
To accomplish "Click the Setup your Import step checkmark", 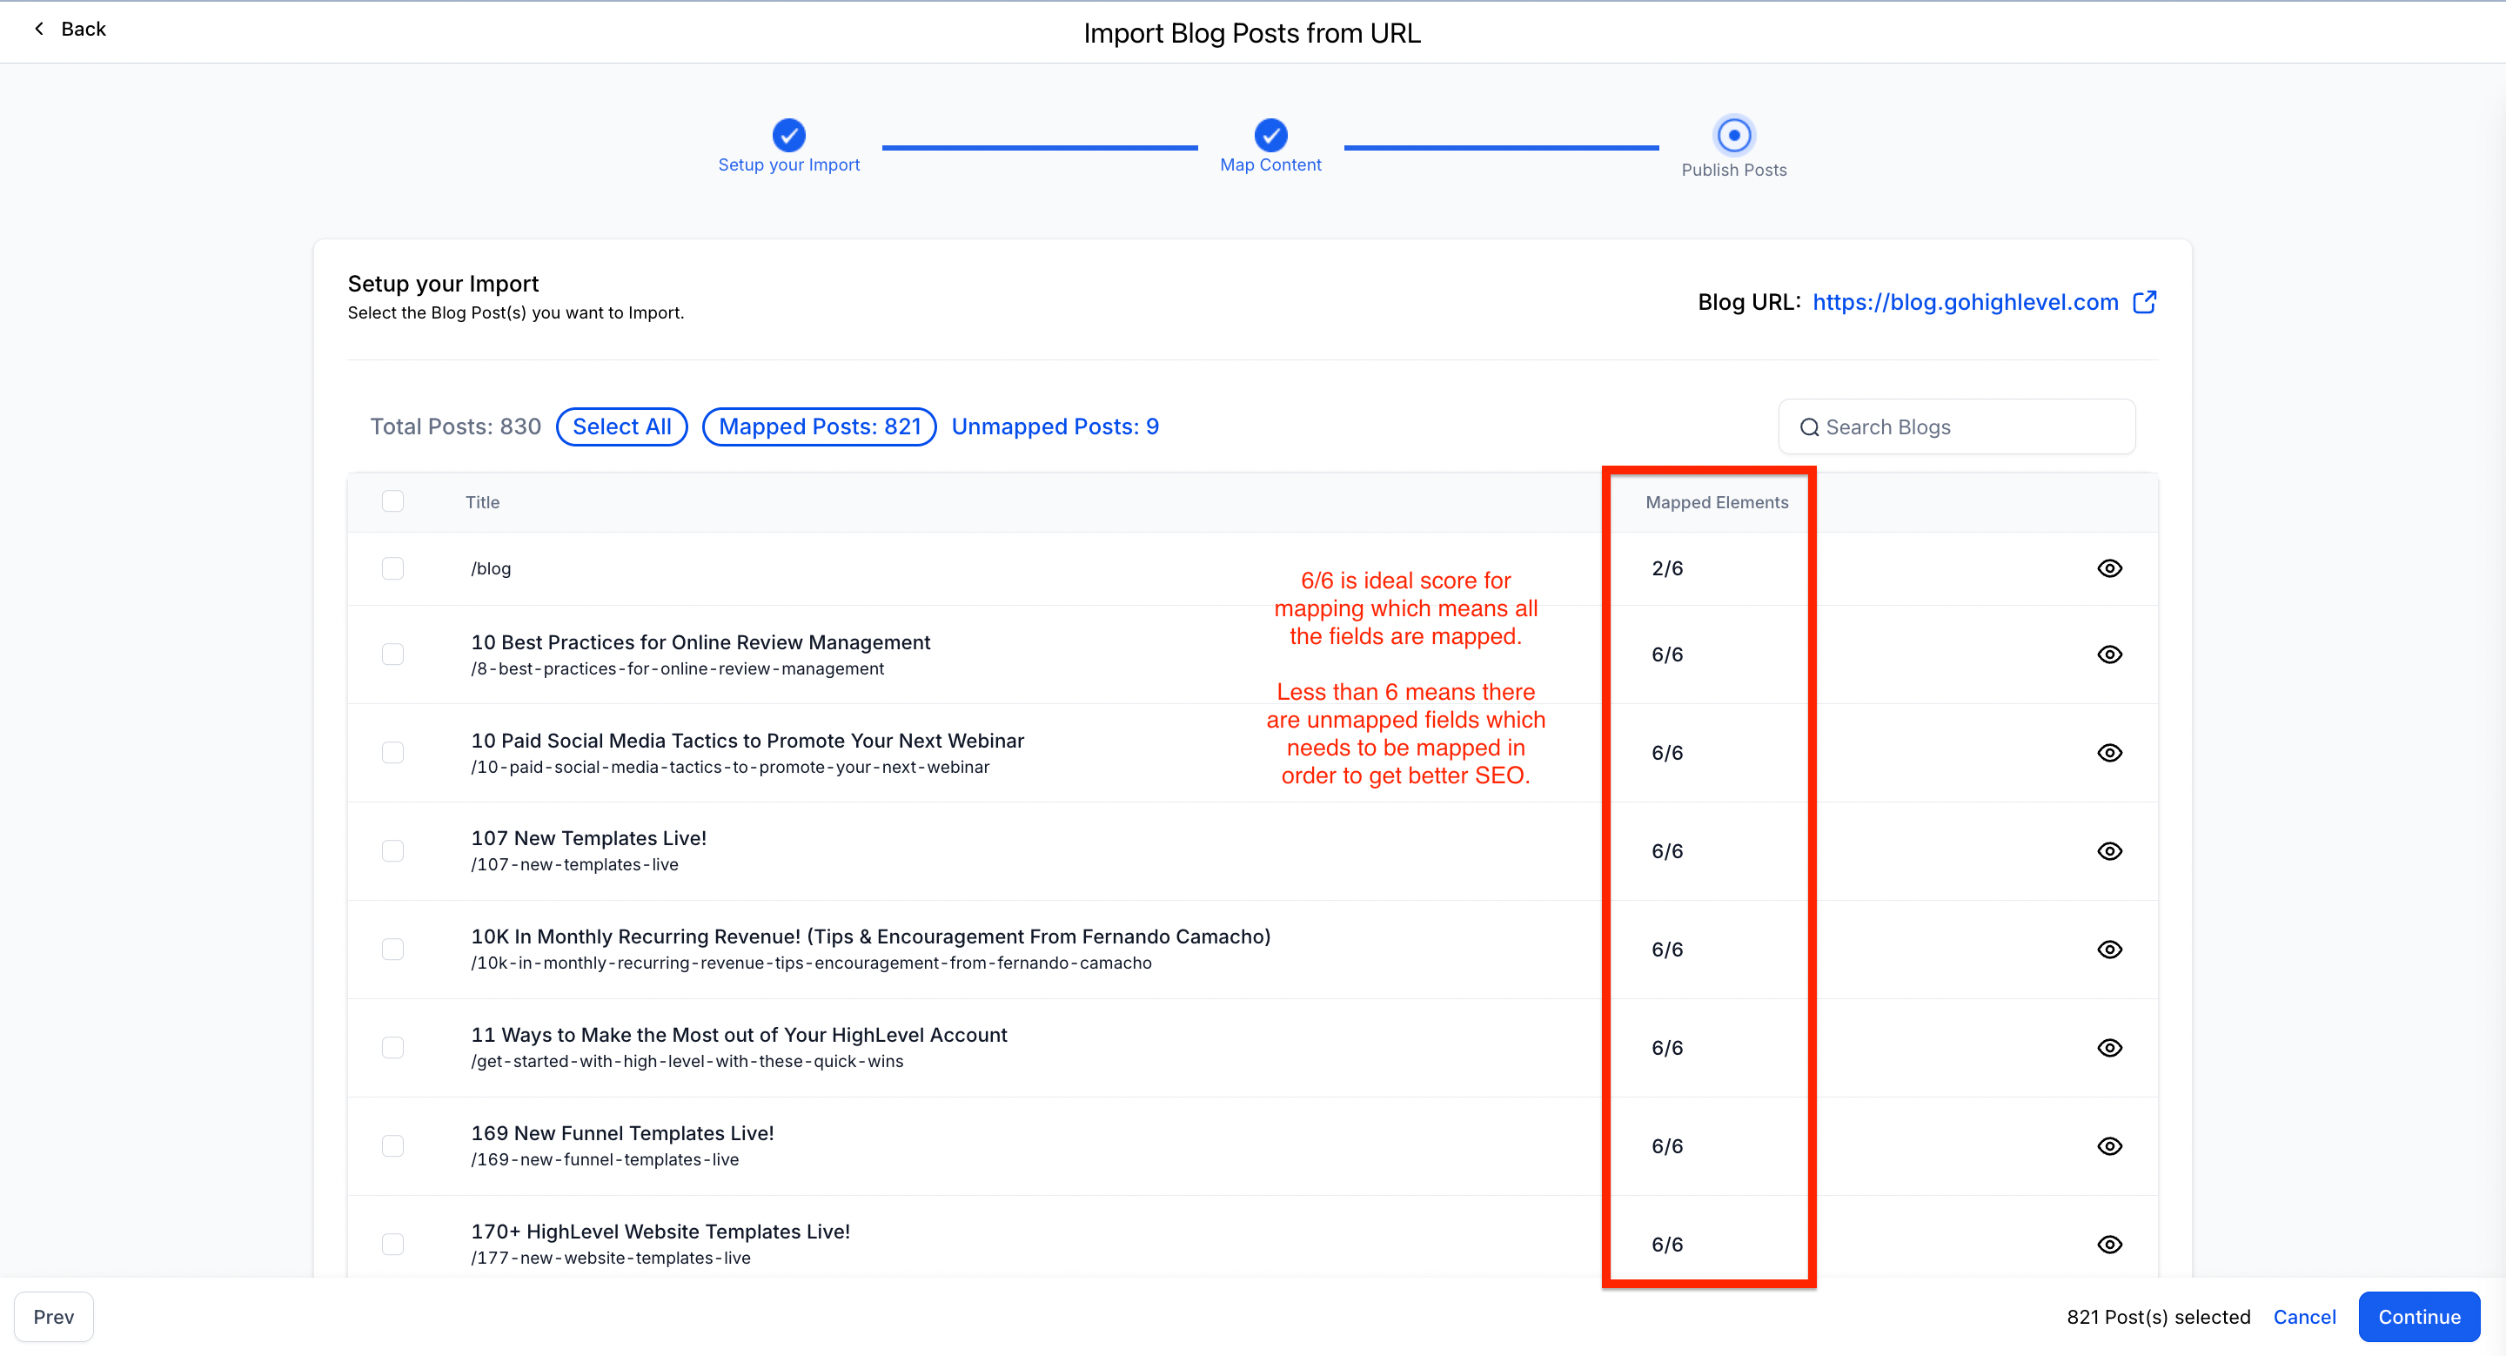I will point(788,135).
